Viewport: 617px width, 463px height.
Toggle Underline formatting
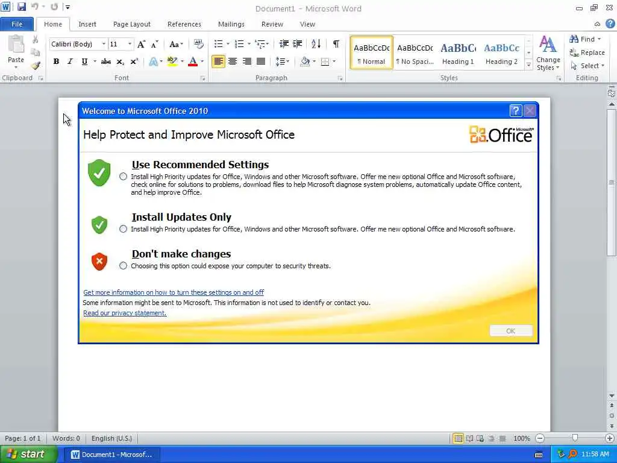coord(84,61)
